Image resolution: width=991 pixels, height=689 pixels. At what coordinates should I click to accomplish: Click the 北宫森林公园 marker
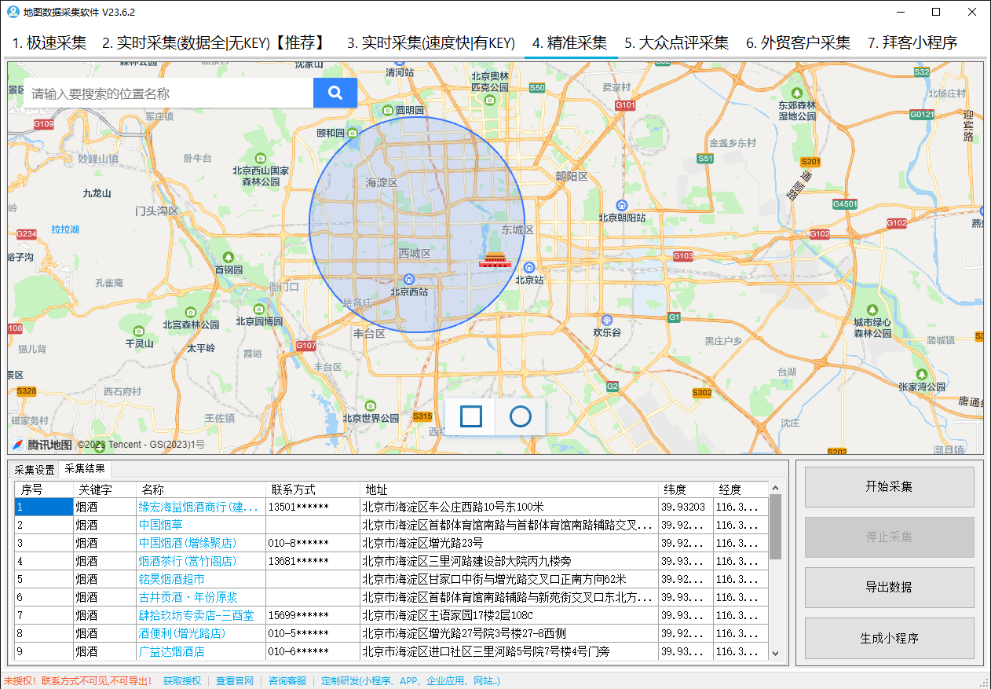click(191, 311)
